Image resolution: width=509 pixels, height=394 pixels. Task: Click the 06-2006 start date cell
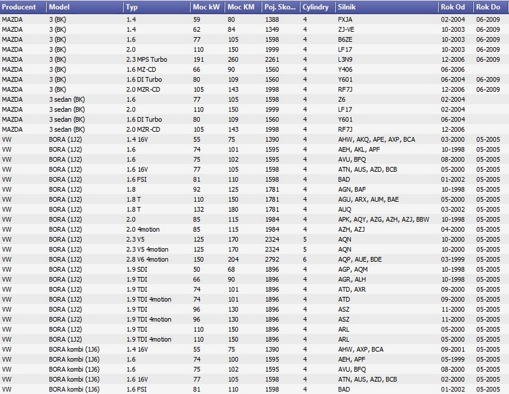point(453,69)
